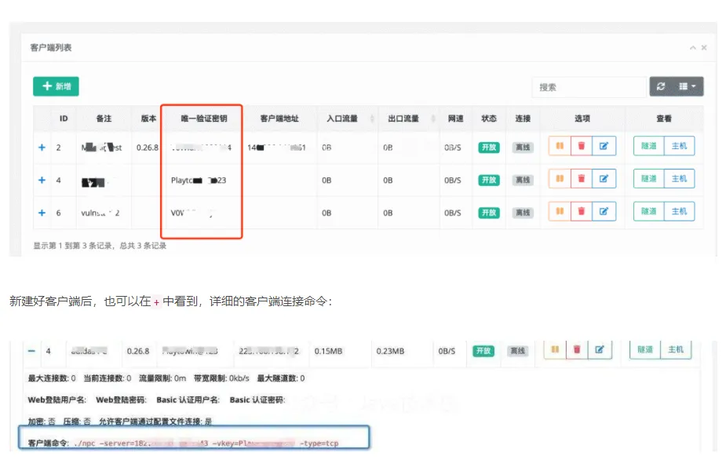Open the columns view dropdown
This screenshot has height=471, width=726.
(x=688, y=86)
